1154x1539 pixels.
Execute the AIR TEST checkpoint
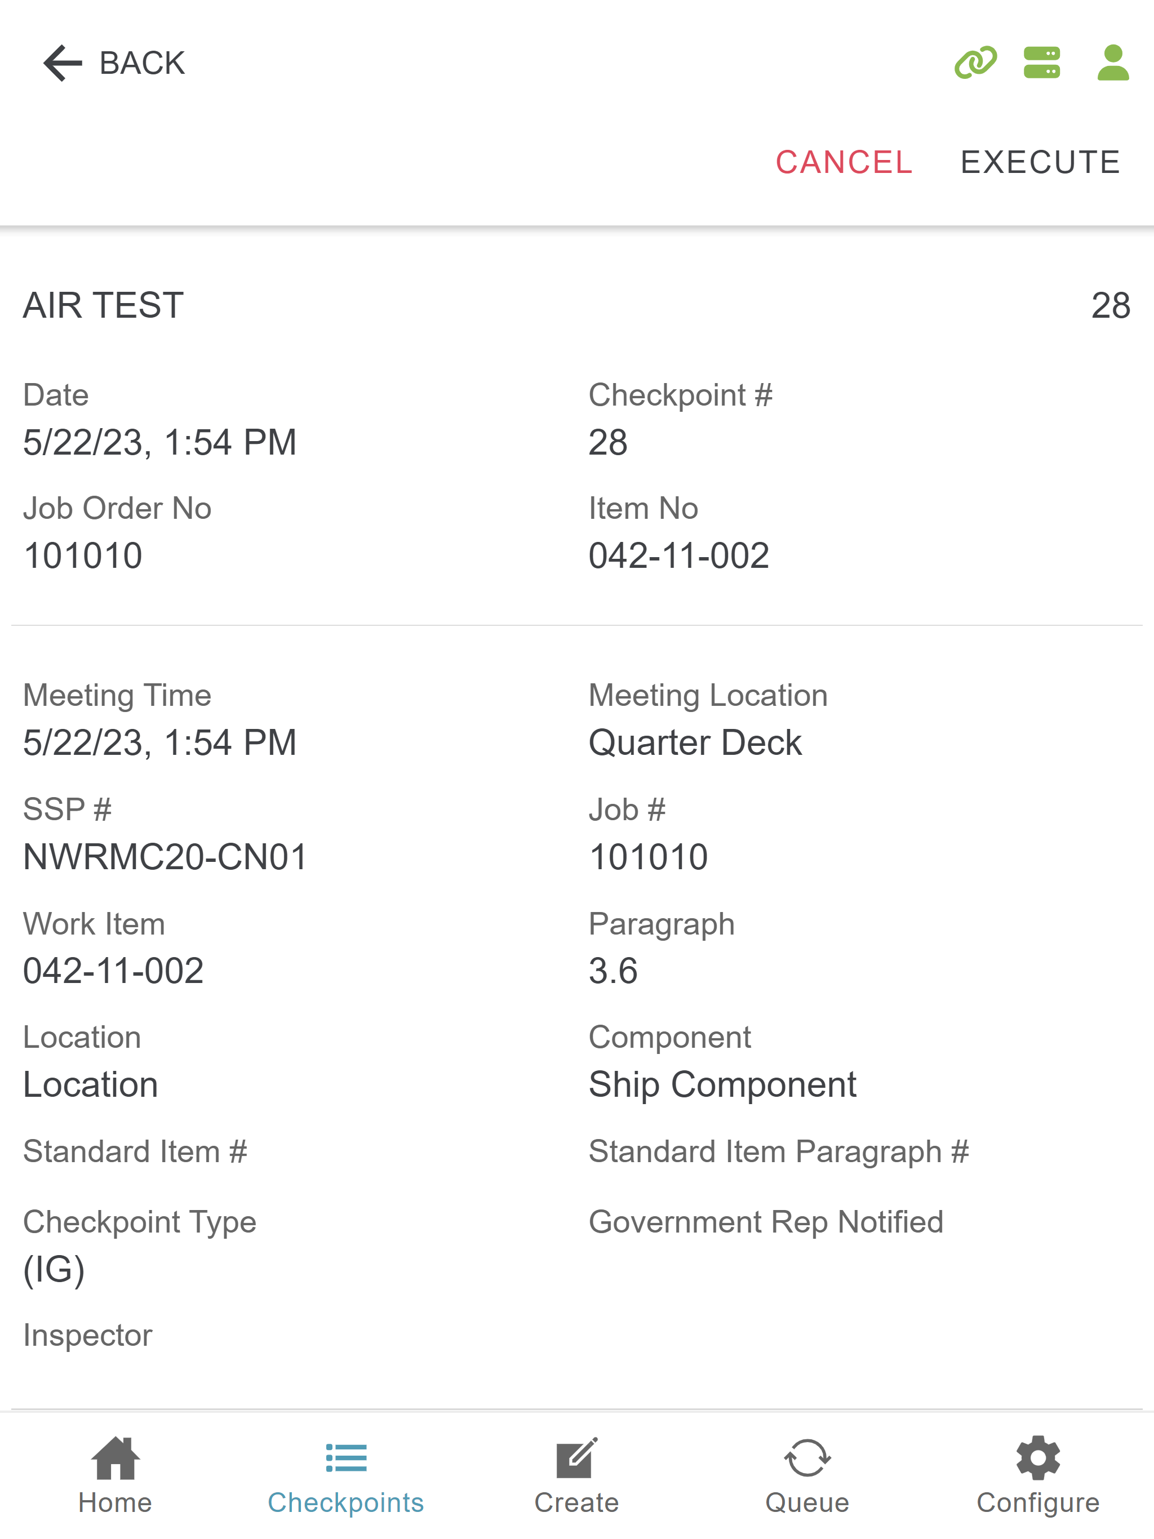(1040, 162)
